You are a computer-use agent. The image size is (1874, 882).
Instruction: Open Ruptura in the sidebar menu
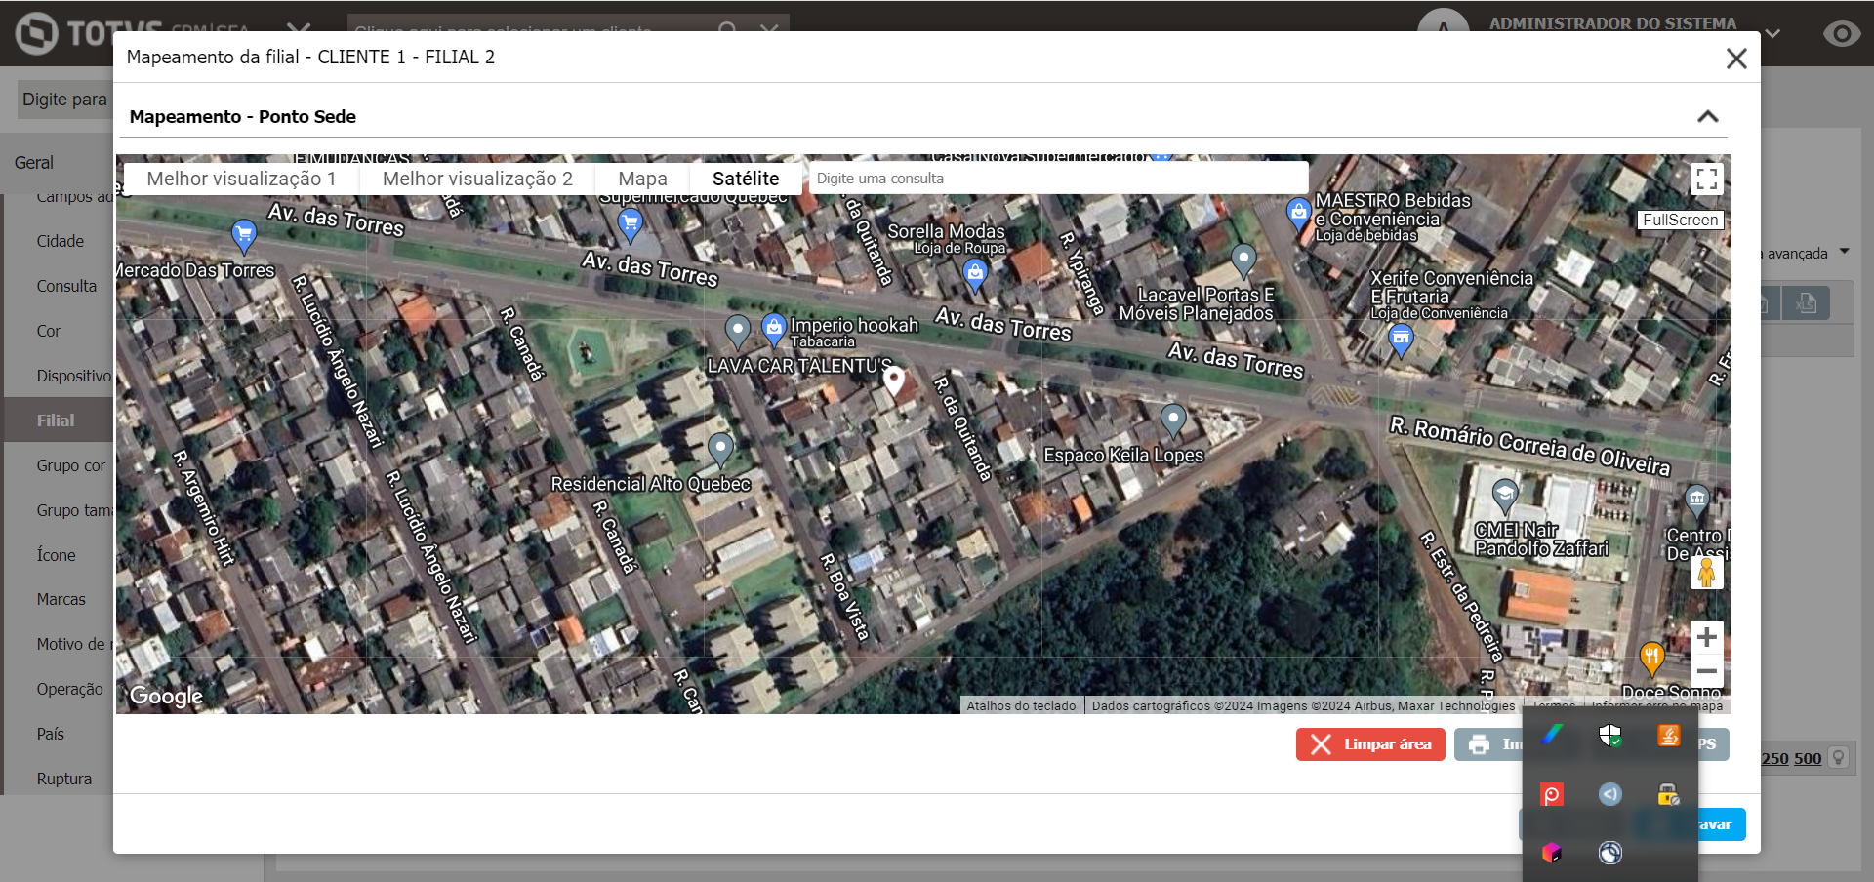64,779
